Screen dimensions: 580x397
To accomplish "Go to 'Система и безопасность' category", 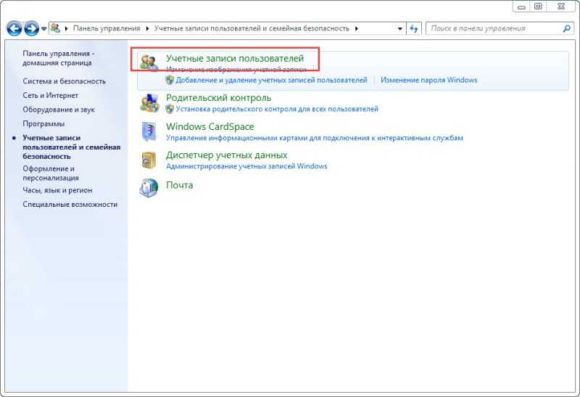I will click(64, 81).
